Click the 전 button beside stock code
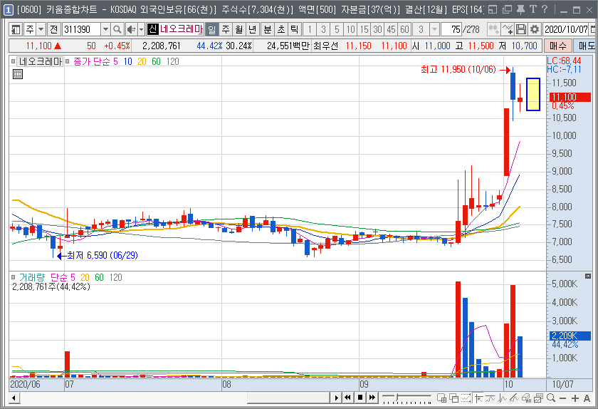 coord(54,29)
